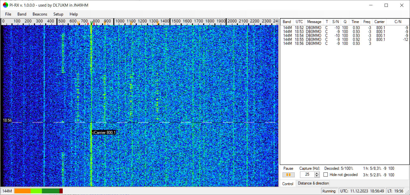410x195 pixels.
Task: Click the orange segment of the level meter
Action: click(x=22, y=191)
